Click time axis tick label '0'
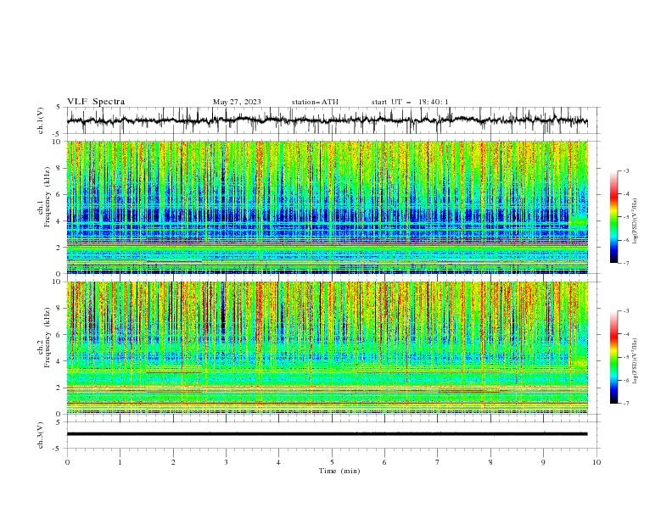 pos(67,462)
